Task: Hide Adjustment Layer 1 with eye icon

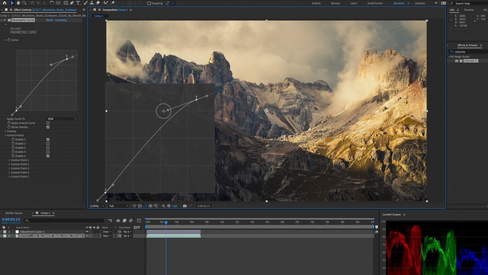Action: click(87, 232)
